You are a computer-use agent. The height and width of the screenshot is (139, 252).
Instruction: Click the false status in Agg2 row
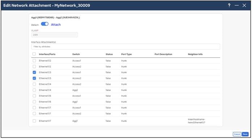pos(108,90)
